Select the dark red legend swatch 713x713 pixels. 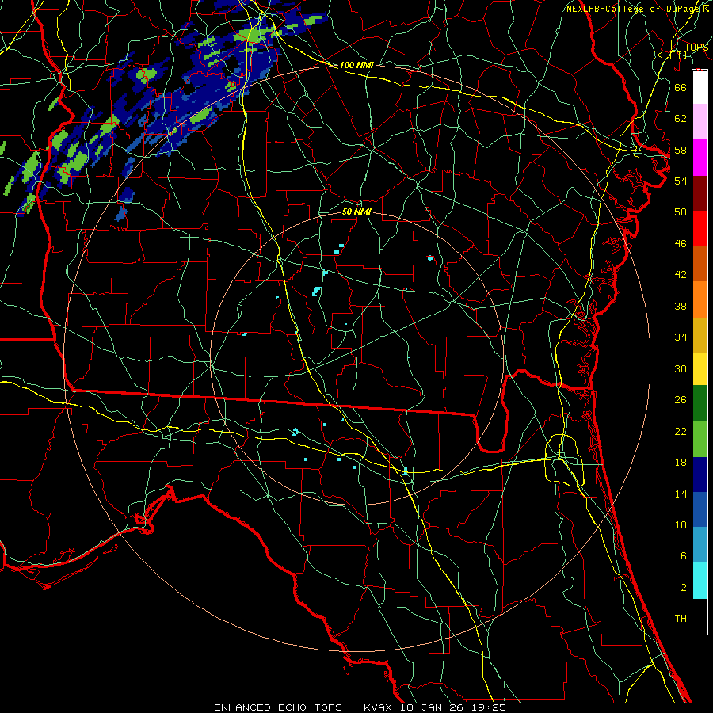click(x=700, y=193)
